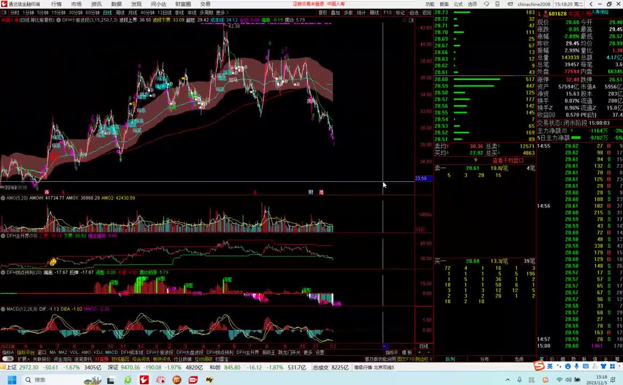The width and height of the screenshot is (623, 385).
Task: Click 查看千档盘口 link
Action: (508, 161)
